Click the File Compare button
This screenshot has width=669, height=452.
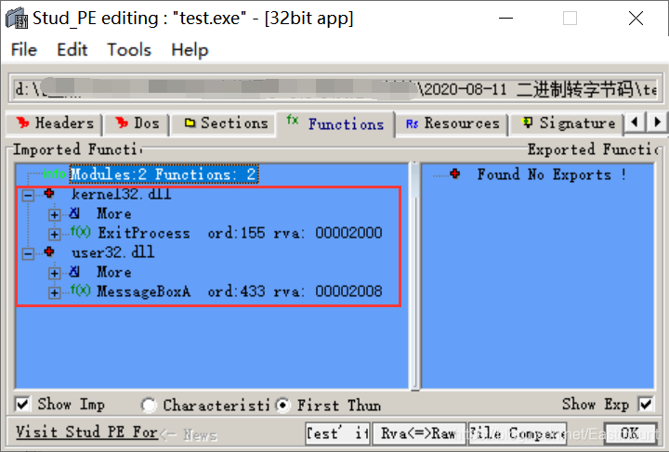518,433
